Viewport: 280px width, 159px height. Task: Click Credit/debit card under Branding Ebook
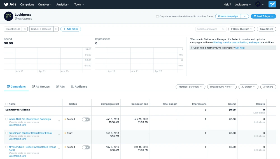coord(17,139)
